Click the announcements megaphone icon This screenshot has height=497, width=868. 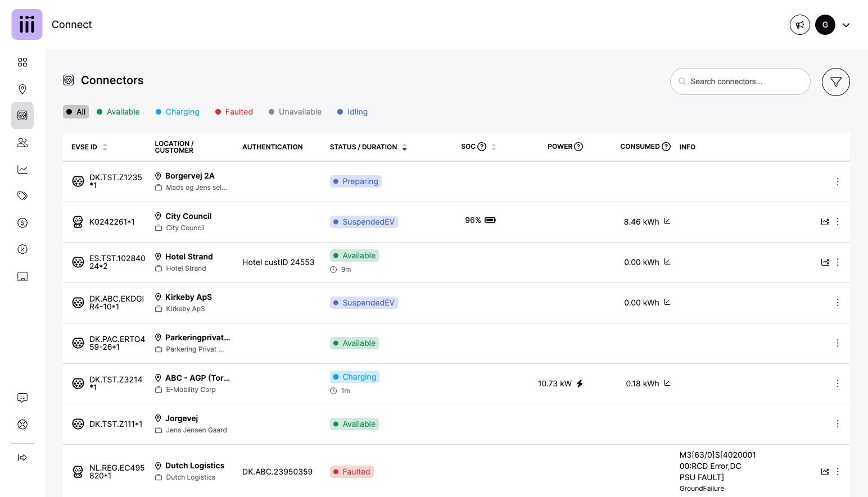(799, 25)
